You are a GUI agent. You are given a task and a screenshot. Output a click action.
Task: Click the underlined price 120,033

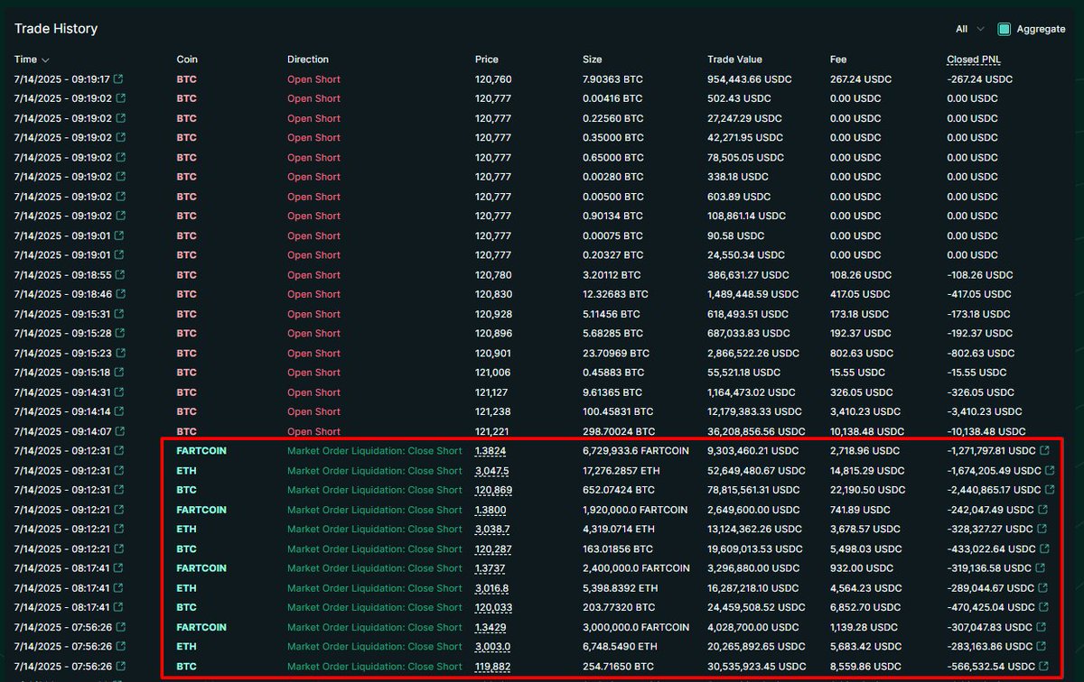click(493, 607)
